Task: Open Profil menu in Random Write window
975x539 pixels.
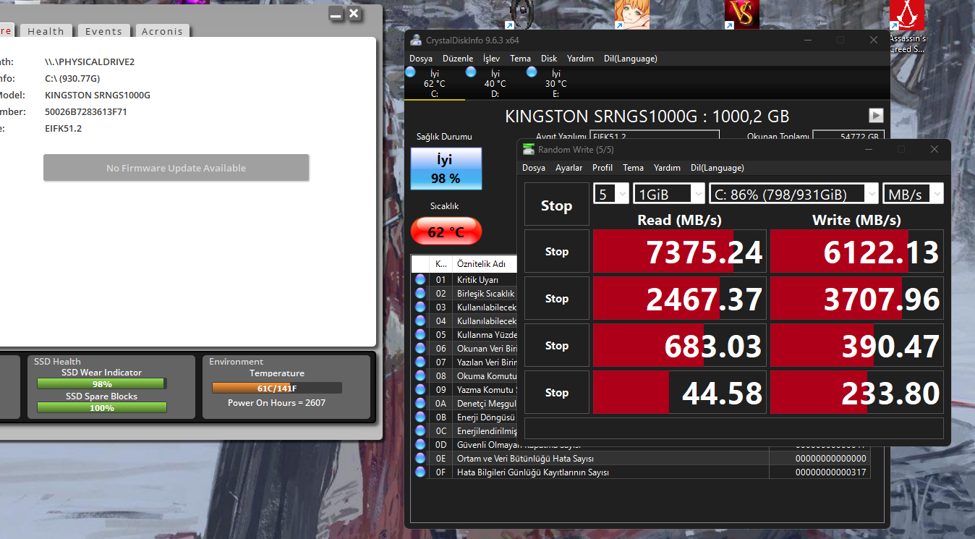Action: pyautogui.click(x=603, y=168)
